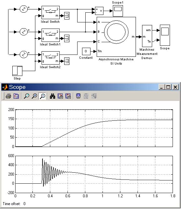Minimize the Scope window
Screen dimensions: 181x209
click(162, 87)
